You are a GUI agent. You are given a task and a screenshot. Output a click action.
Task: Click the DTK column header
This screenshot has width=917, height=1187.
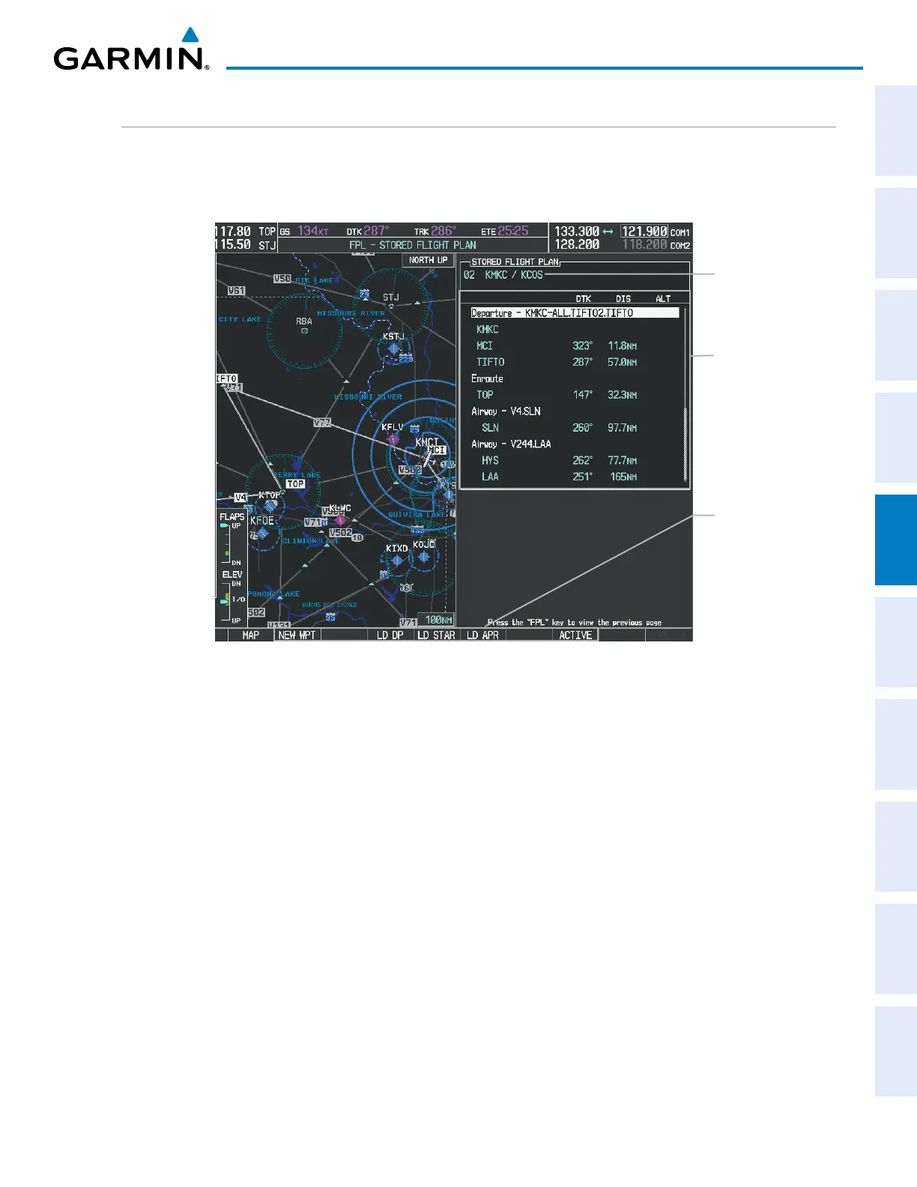[x=584, y=298]
